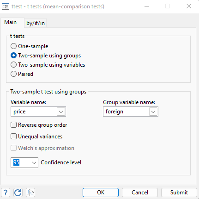Click the foreign group variable field
The height and width of the screenshot is (199, 199).
[x=126, y=112]
